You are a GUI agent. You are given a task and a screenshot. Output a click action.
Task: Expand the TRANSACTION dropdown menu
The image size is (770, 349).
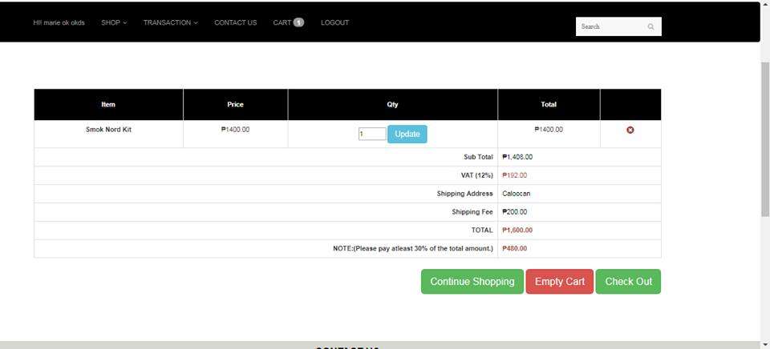tap(170, 22)
